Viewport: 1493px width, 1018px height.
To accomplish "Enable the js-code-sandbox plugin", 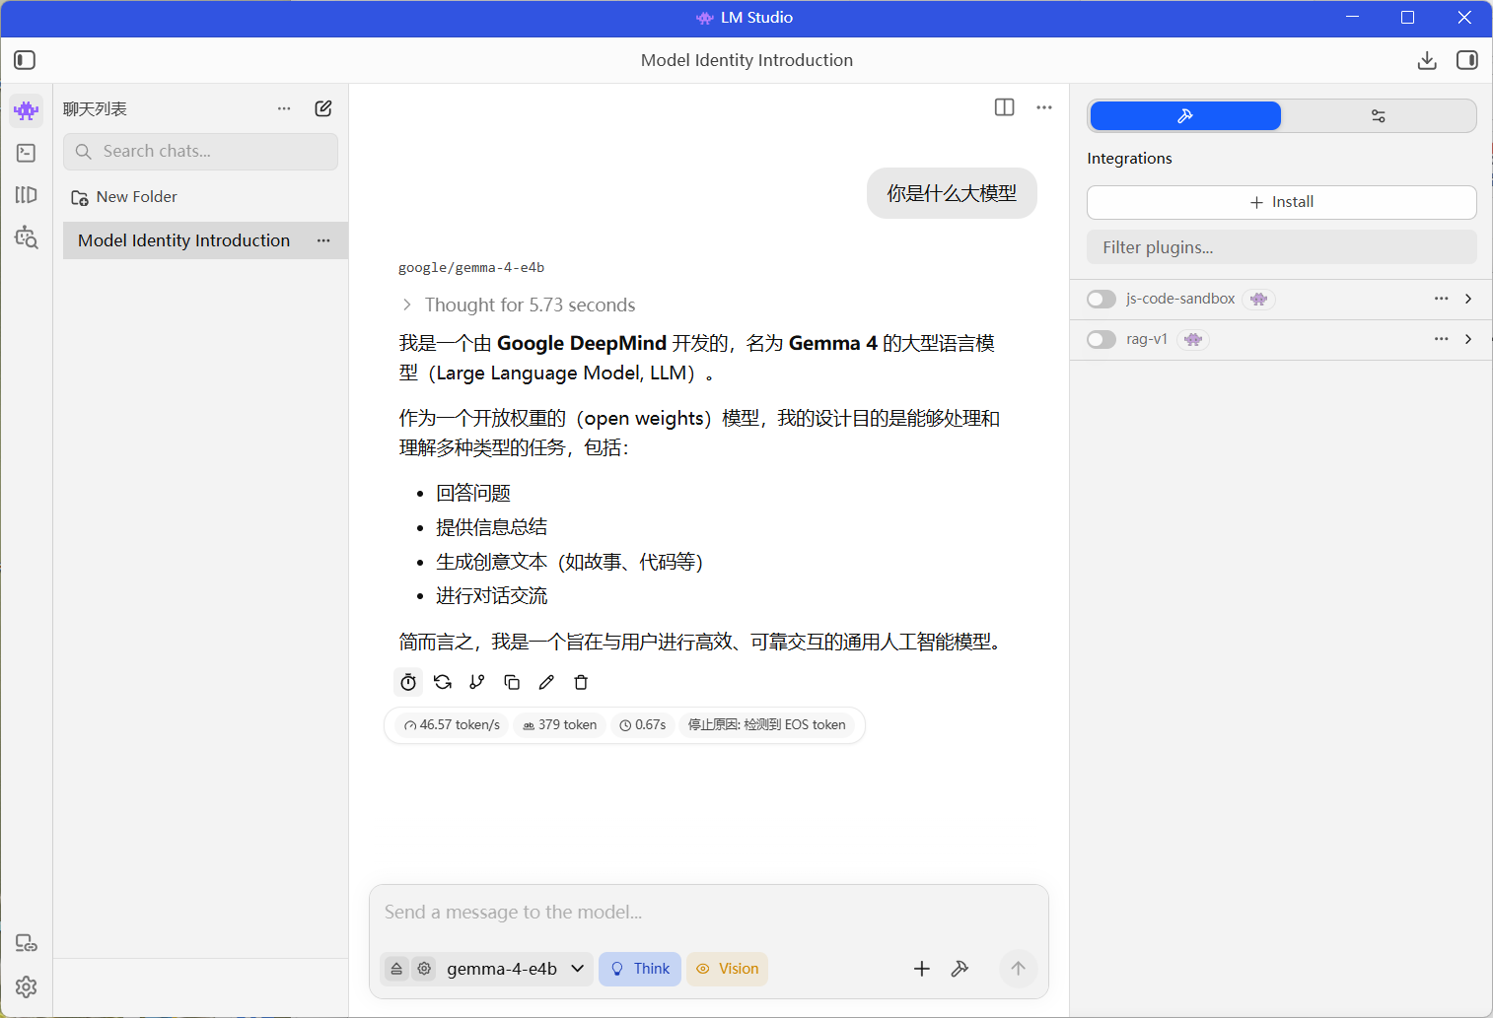I will pyautogui.click(x=1102, y=299).
